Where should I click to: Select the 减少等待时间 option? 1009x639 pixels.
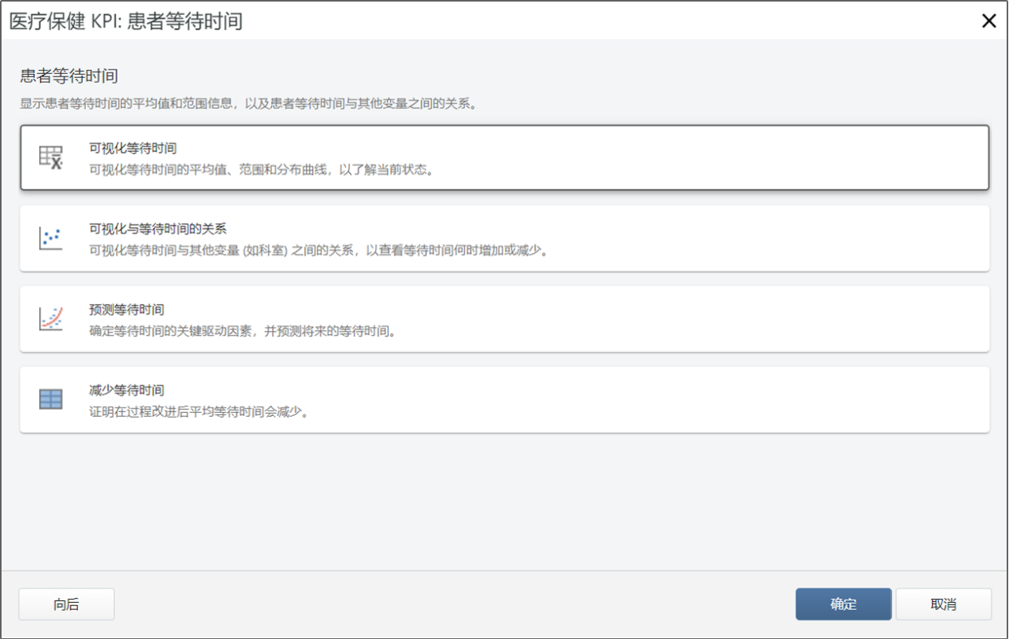coord(504,398)
